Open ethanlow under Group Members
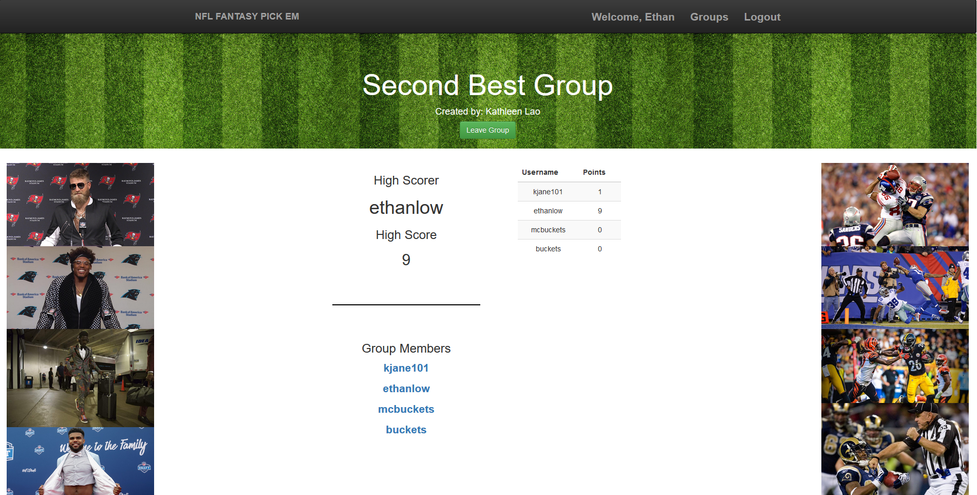The image size is (977, 495). (x=406, y=389)
